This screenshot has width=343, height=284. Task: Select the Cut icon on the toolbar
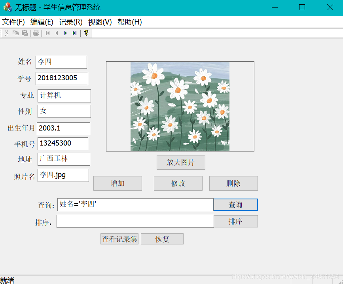(x=7, y=33)
